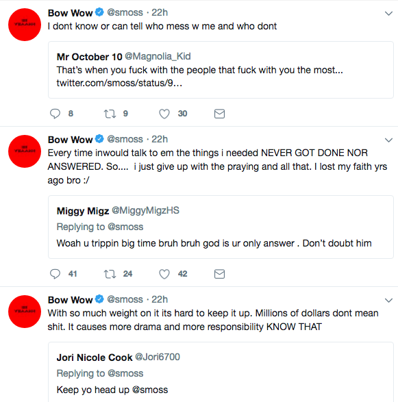Viewport: 398px width, 402px height.
Task: Retweet the tweet with 24 retweets
Action: pos(110,274)
